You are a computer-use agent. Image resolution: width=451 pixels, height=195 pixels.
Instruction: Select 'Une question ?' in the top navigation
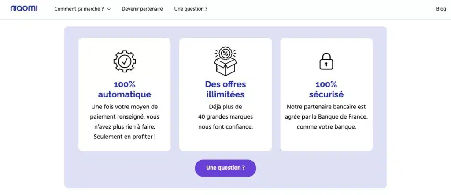pos(191,9)
